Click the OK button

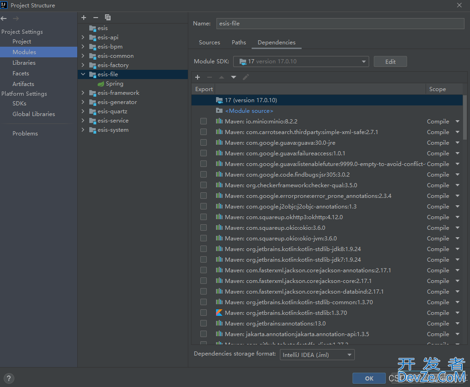coord(369,378)
